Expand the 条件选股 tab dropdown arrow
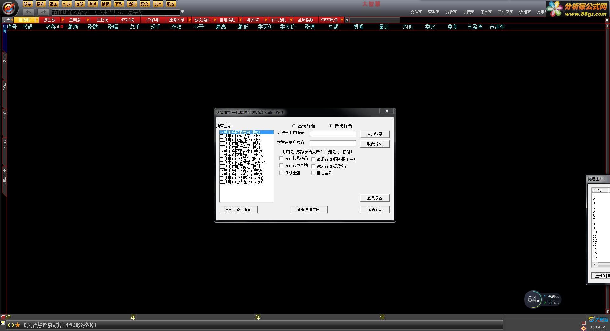610x331 pixels. (291, 20)
